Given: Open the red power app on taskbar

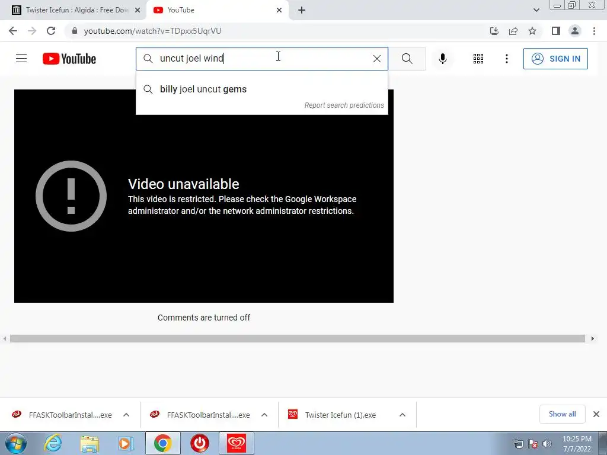Looking at the screenshot, I should point(200,443).
